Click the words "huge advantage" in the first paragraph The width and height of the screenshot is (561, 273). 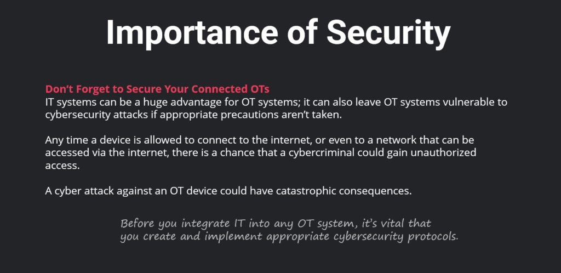[x=181, y=103]
